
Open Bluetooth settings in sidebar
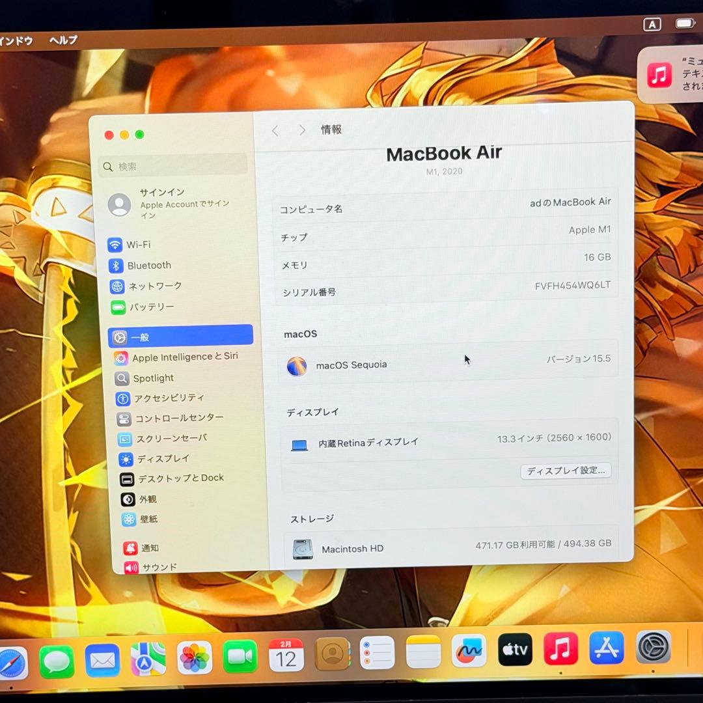coord(140,266)
